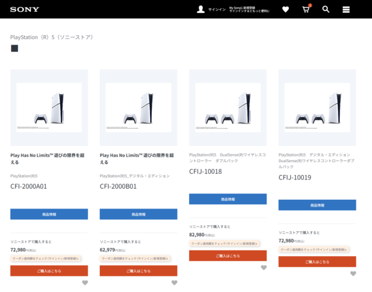
Task: Click ご購入はこちら for CFI-2000A01
Action: point(49,271)
